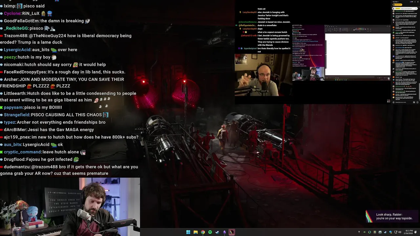Viewport: 420px width, 236px height.
Task: Open the network status tray icon
Action: click(x=396, y=232)
